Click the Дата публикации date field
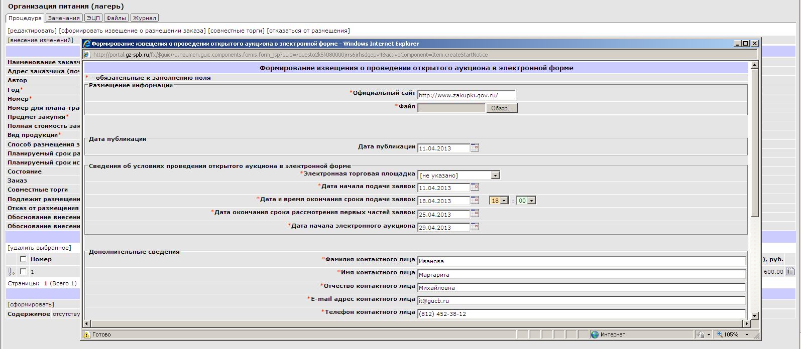801x349 pixels. tap(443, 148)
